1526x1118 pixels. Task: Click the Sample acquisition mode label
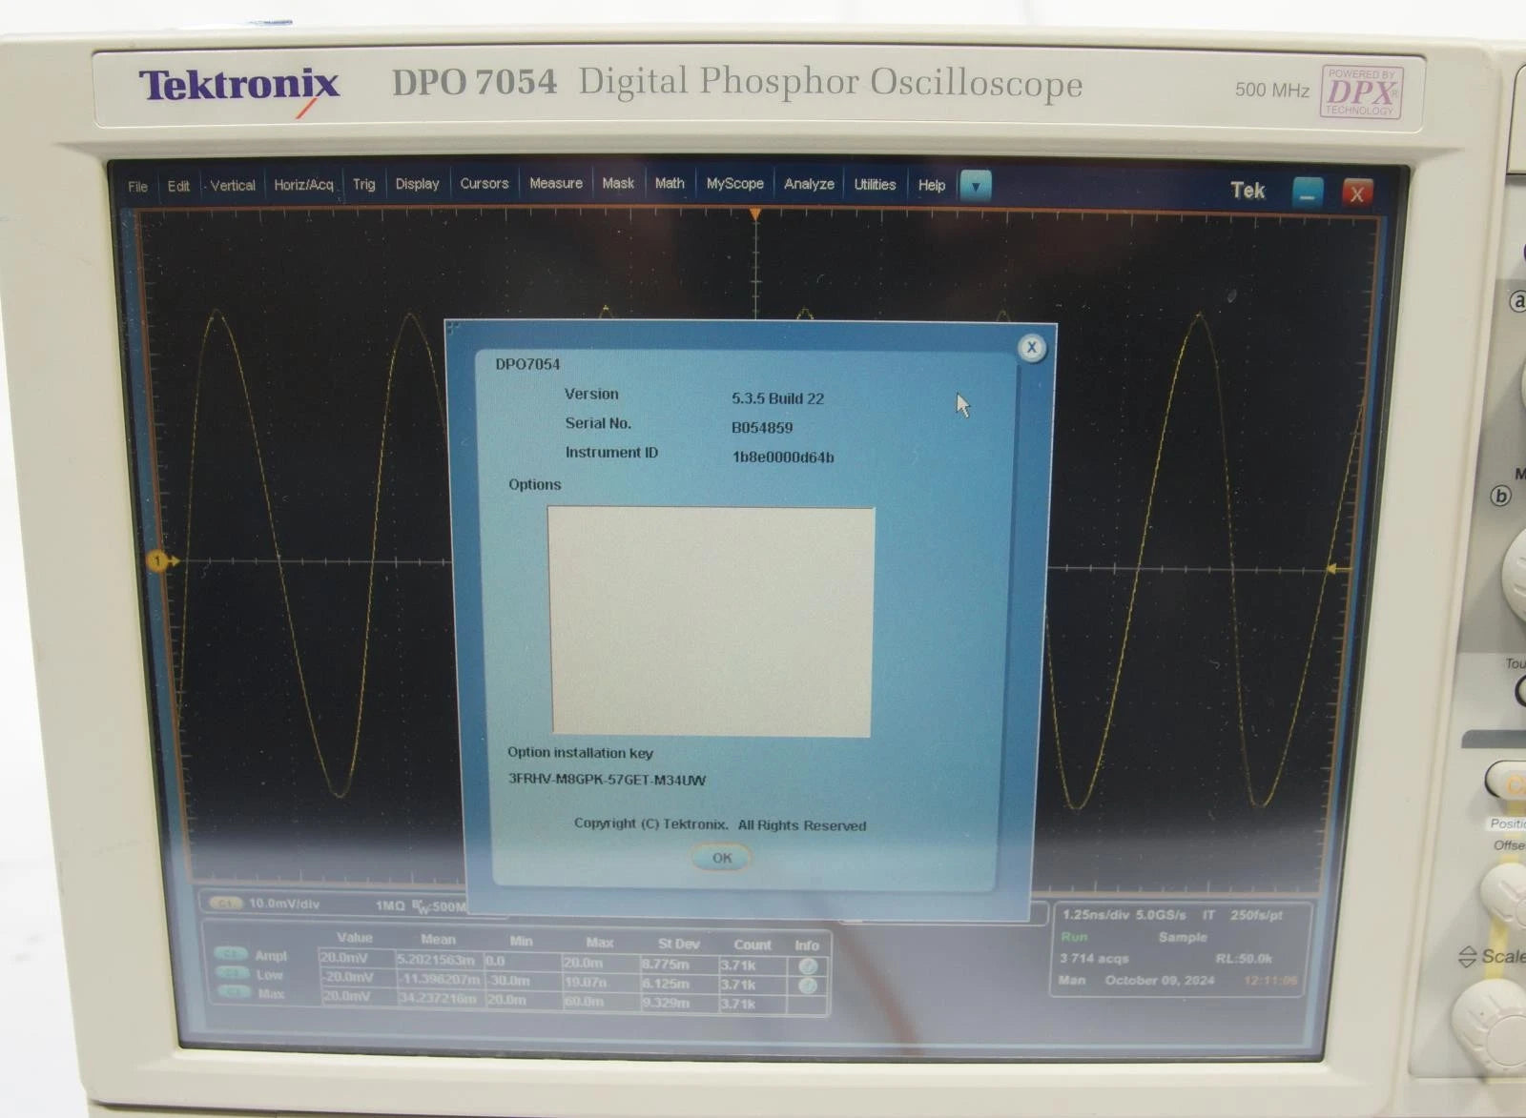point(1183,937)
